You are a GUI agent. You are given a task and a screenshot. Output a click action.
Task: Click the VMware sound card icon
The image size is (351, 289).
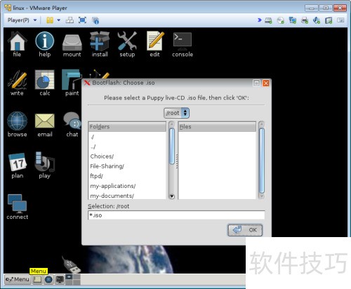[x=317, y=20]
